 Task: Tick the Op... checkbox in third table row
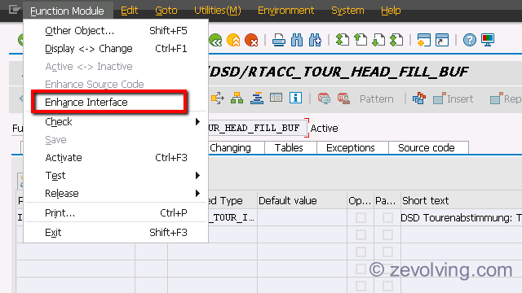click(361, 251)
